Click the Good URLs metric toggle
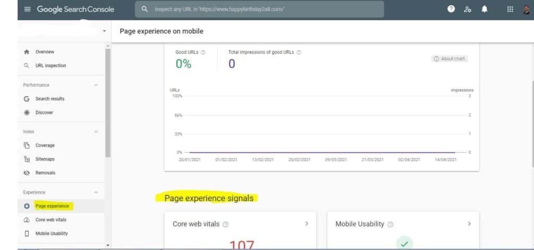Viewport: 534px width, 250px height. click(190, 59)
